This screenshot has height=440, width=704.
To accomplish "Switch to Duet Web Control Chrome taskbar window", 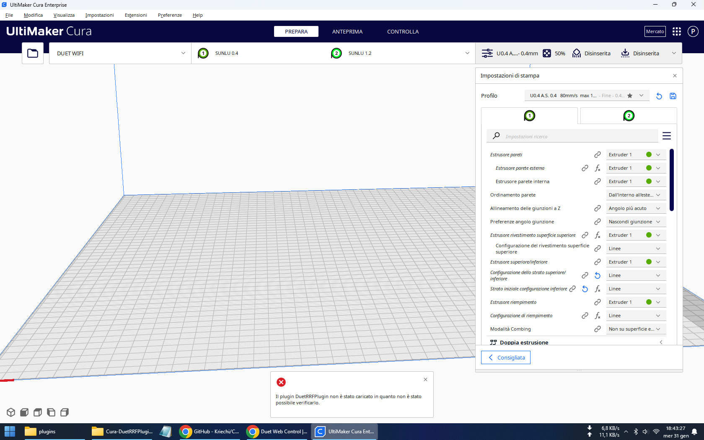I will [x=277, y=432].
